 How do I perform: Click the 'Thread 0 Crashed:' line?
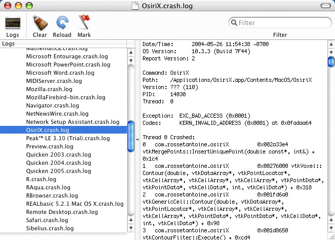click(x=169, y=137)
